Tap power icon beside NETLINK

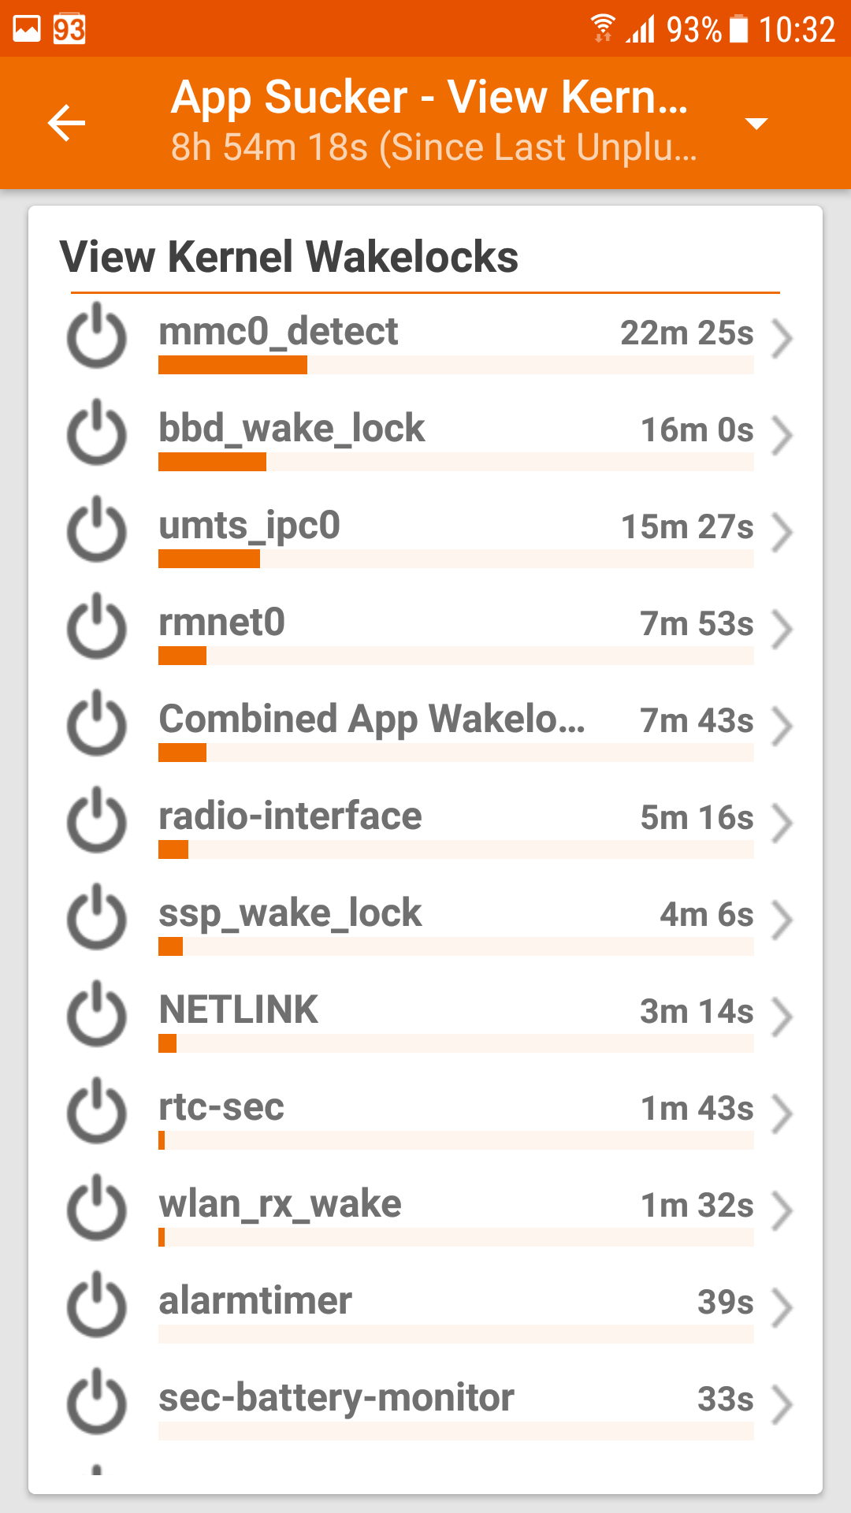point(97,1015)
